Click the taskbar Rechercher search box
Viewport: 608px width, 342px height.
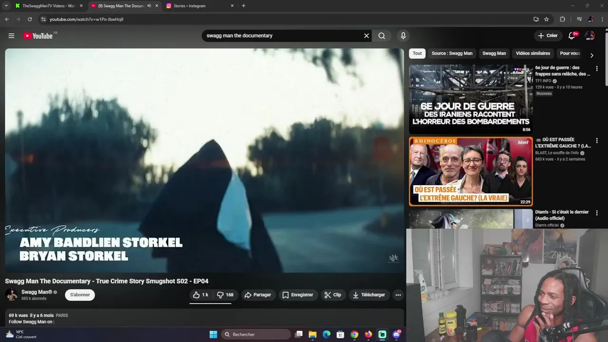256,334
